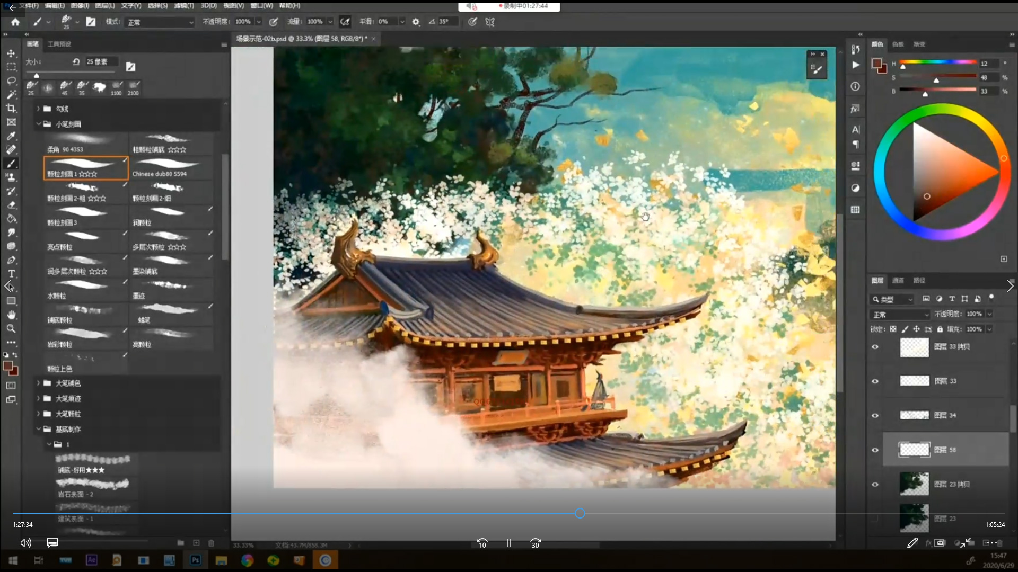Hide layer 图层 33

pyautogui.click(x=875, y=381)
